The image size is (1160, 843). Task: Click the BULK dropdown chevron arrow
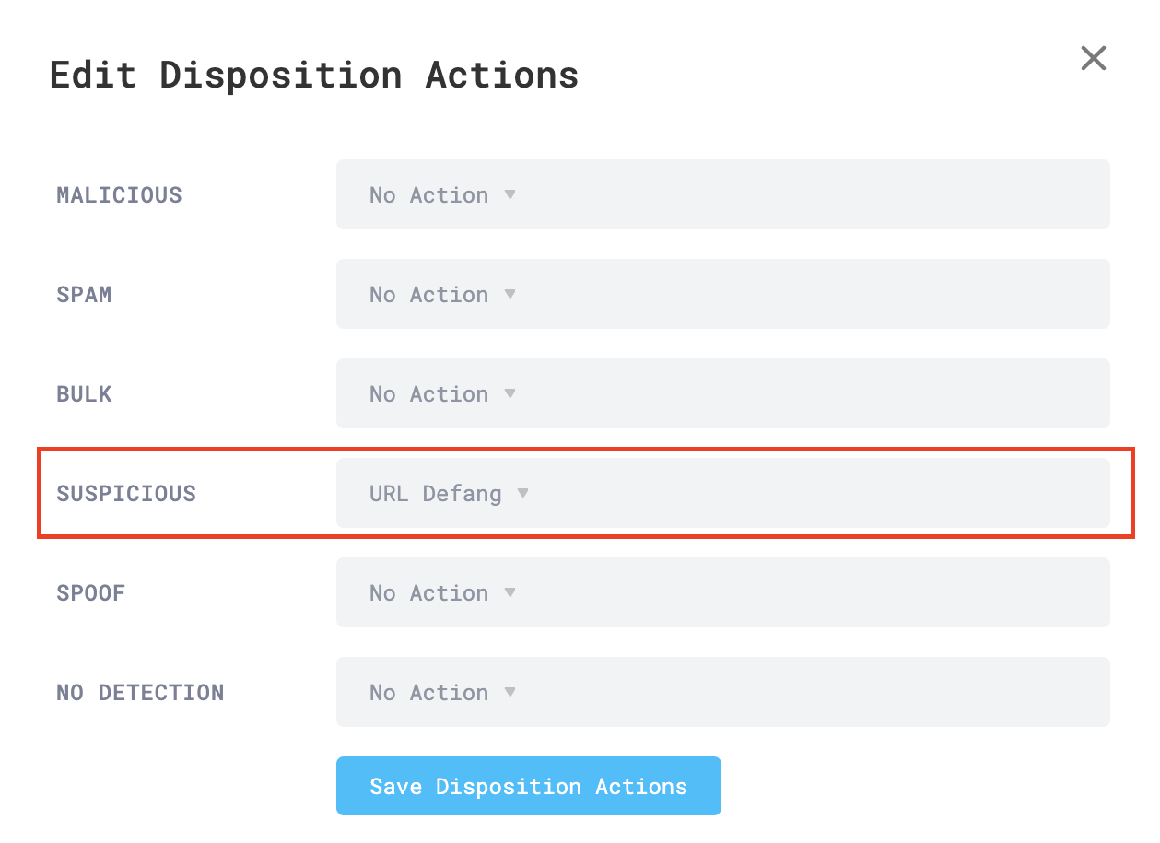pyautogui.click(x=510, y=393)
